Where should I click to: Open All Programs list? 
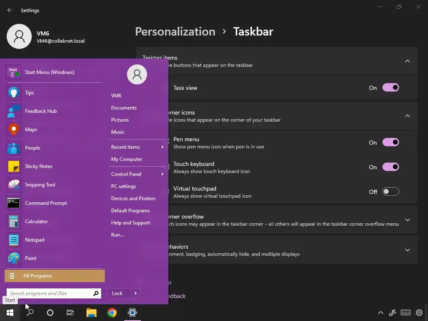click(55, 276)
